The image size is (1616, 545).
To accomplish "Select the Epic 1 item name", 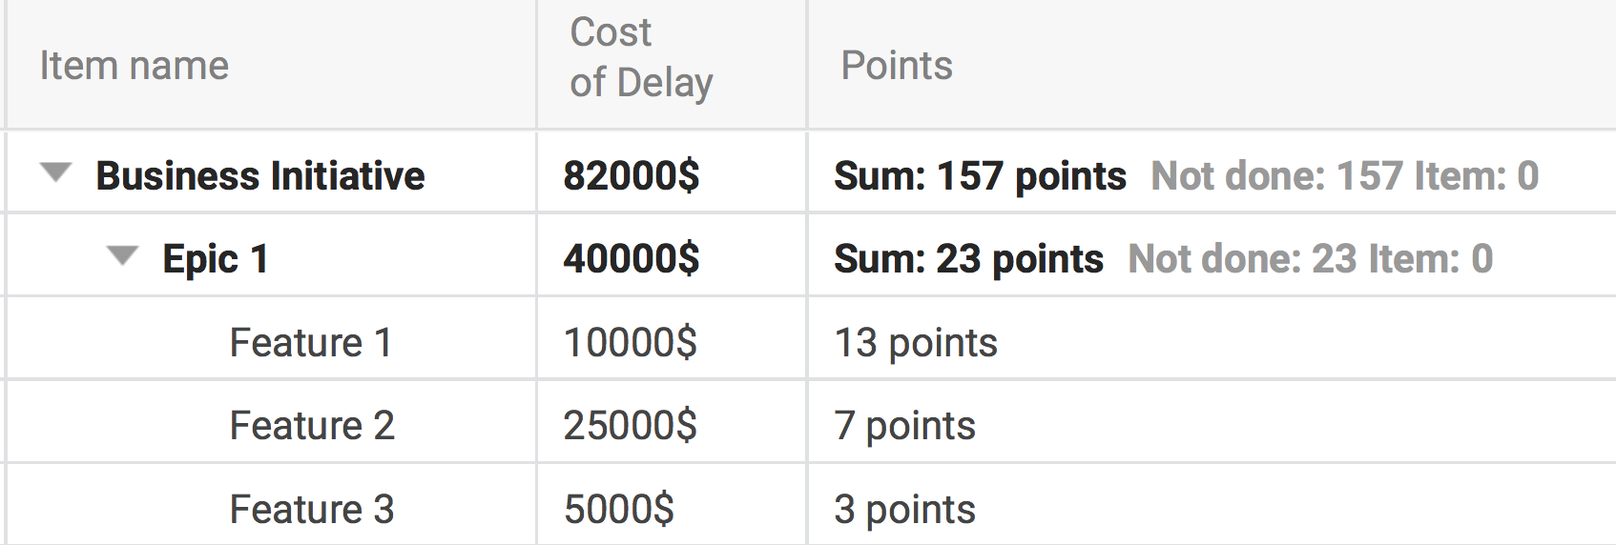I will click(x=216, y=259).
